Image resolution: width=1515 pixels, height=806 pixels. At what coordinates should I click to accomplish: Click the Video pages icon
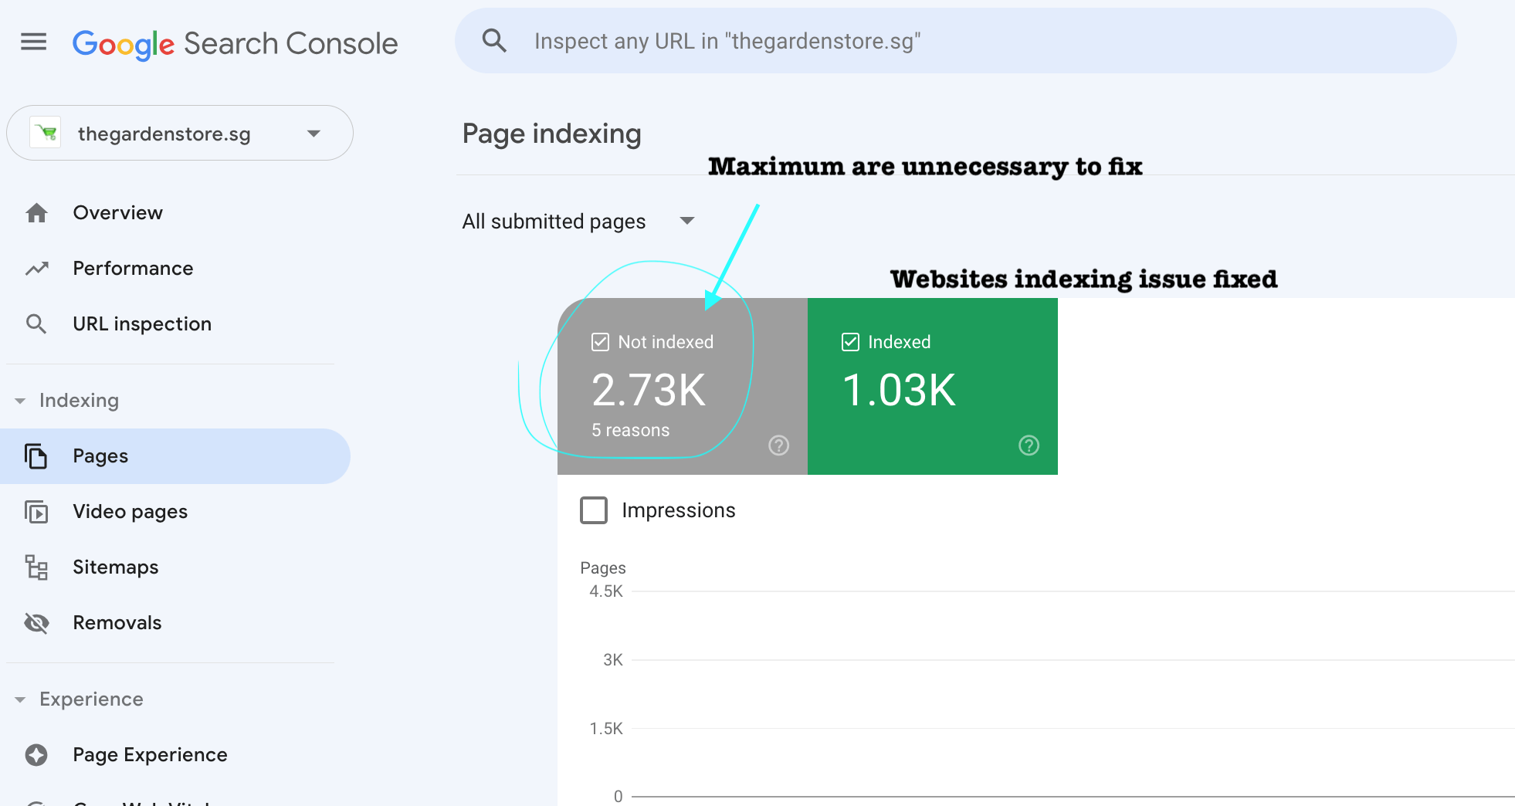pyautogui.click(x=36, y=512)
